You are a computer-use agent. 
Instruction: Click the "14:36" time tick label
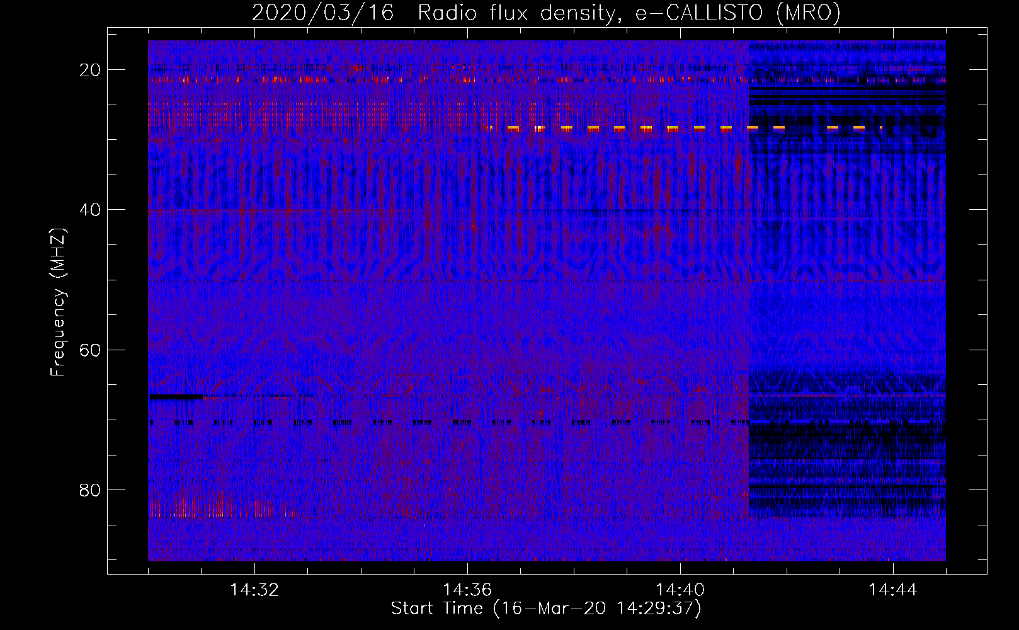tap(467, 590)
